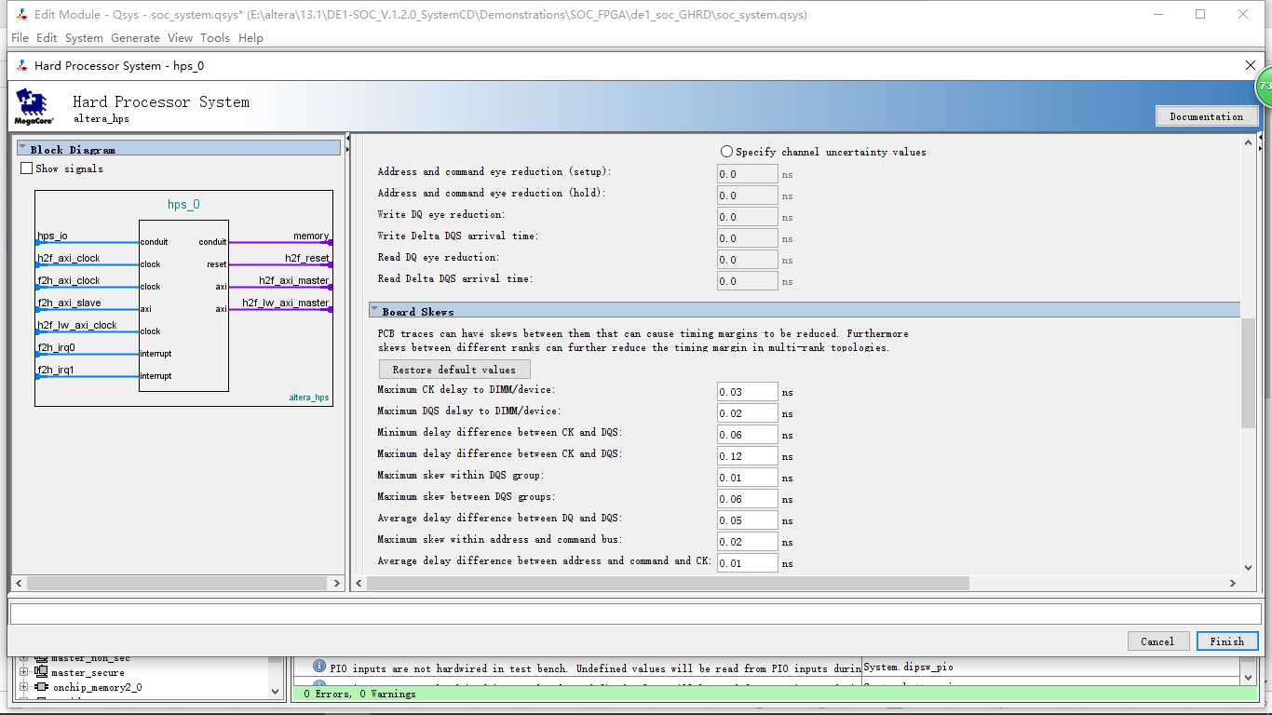Edit Average delay between address/command and CK

(x=747, y=563)
